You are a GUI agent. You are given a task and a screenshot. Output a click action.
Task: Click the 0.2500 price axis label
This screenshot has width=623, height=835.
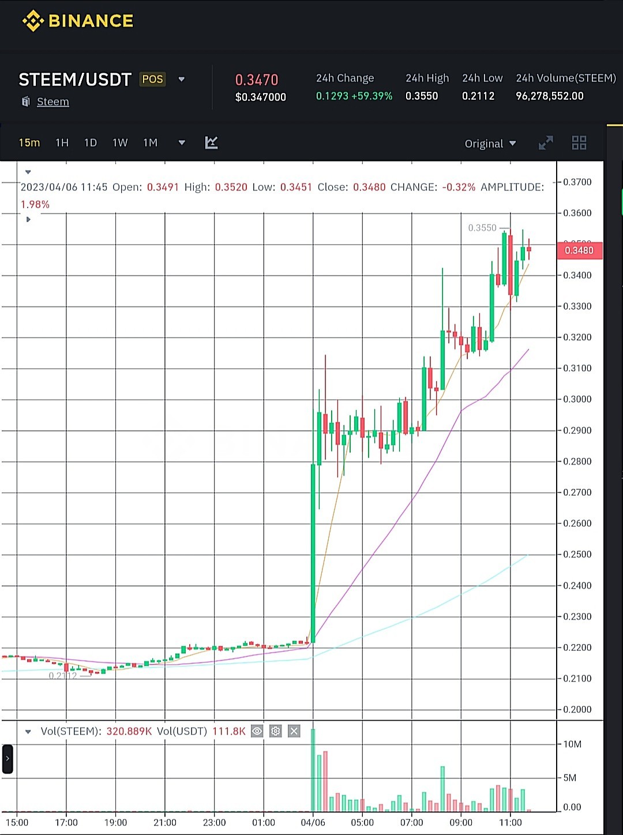pyautogui.click(x=577, y=555)
